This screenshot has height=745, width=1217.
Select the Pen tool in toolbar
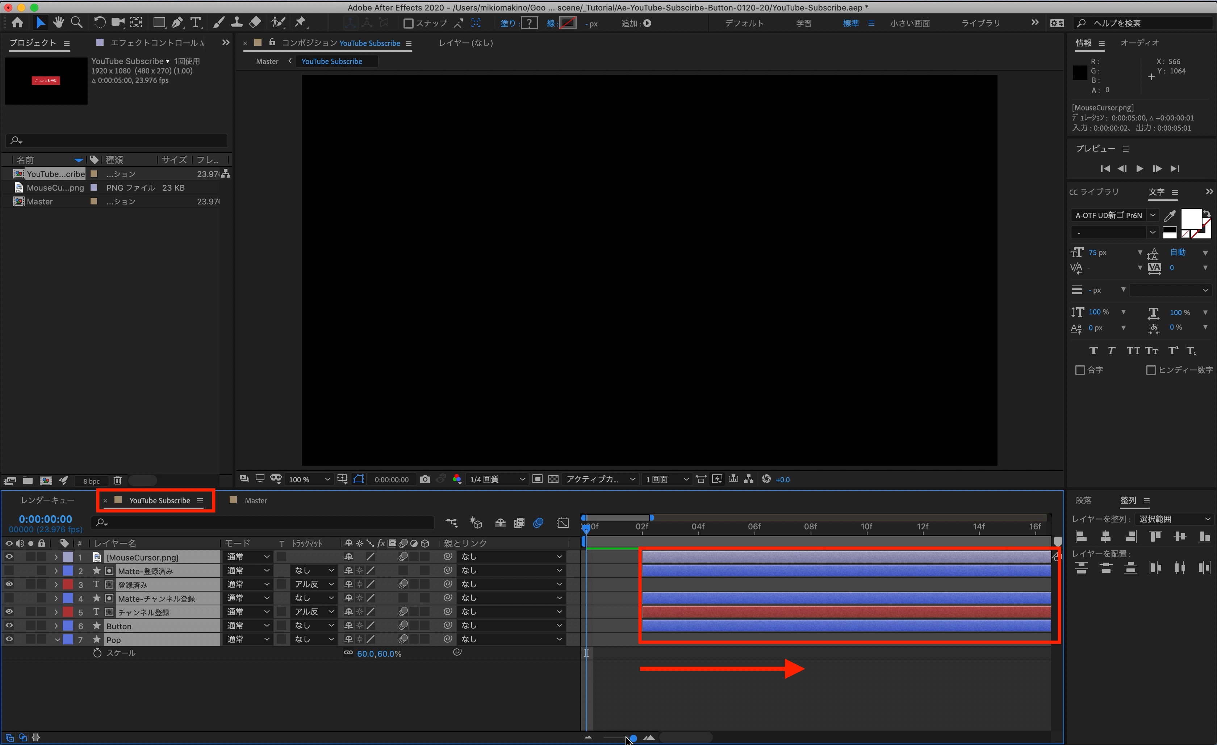(x=177, y=23)
